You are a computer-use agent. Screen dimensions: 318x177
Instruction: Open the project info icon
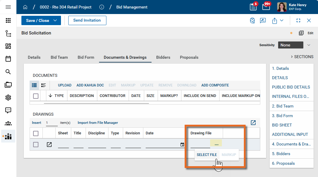[x=102, y=7]
